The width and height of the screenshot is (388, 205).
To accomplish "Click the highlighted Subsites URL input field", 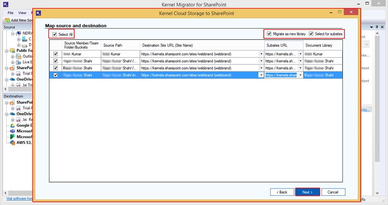I will tap(281, 75).
